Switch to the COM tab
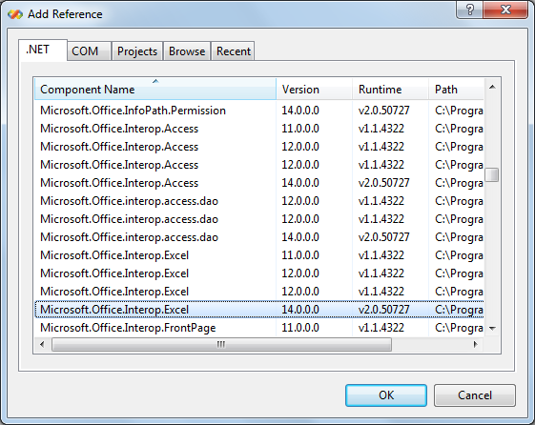The height and width of the screenshot is (425, 535). [89, 51]
